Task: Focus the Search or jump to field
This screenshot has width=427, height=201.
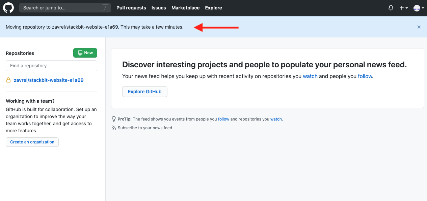Action: pos(65,8)
